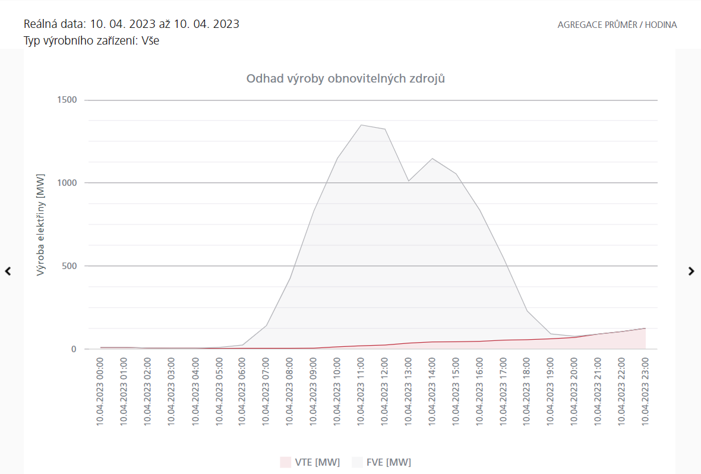Click the 10.04.2023 20:00 x-axis label
The image size is (701, 474).
coord(574,391)
